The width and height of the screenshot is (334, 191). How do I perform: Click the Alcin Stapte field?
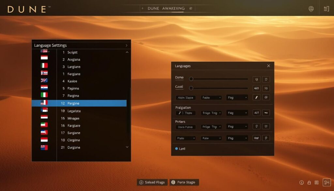pos(186,98)
